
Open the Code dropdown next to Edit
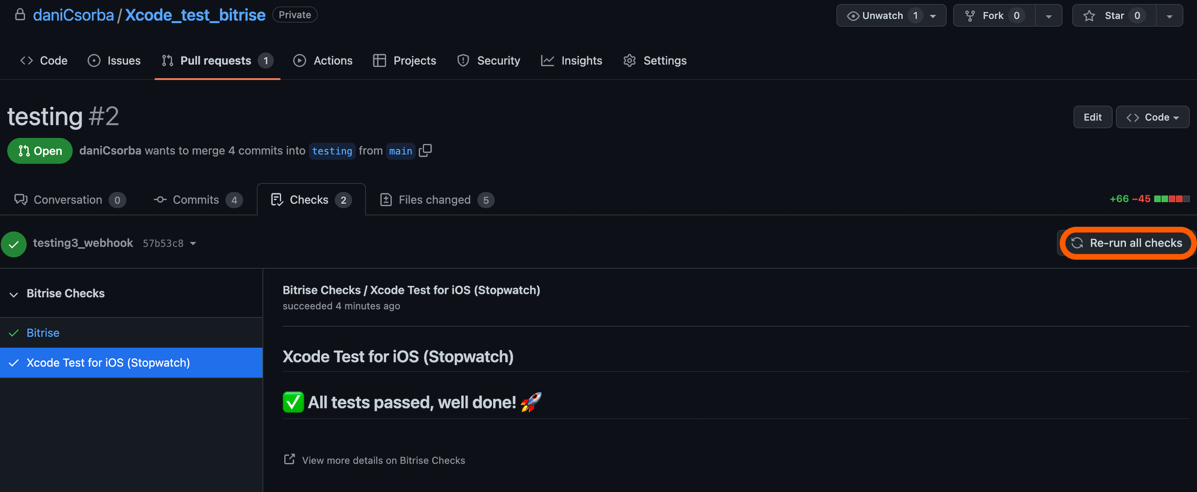(1152, 117)
